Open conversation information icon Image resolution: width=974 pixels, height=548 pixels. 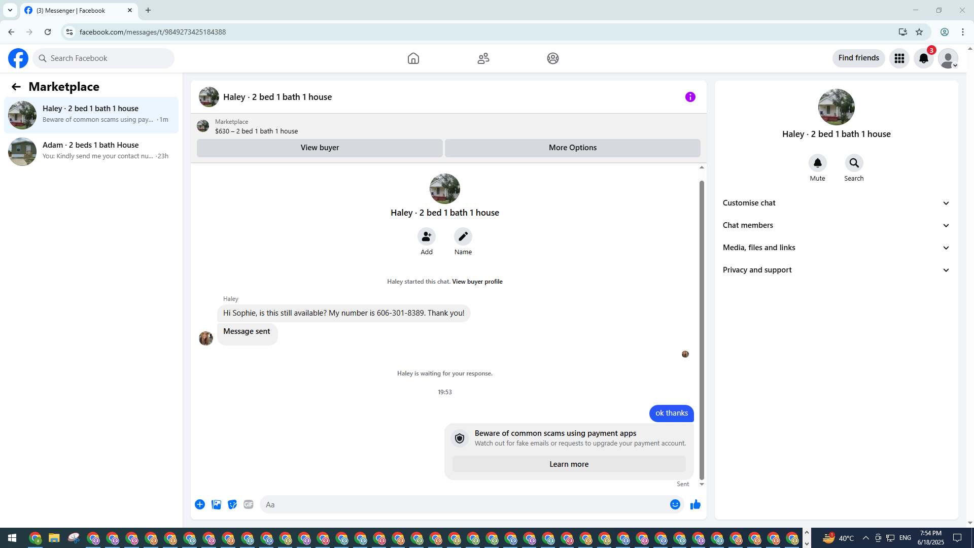click(690, 97)
